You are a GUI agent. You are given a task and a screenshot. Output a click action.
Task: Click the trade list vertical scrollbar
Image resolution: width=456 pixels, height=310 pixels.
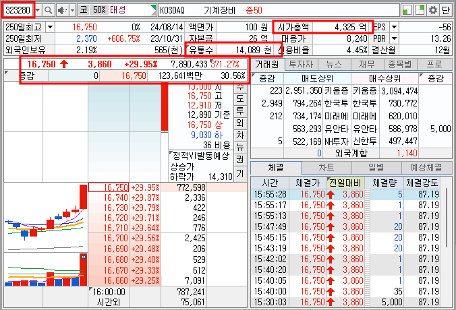click(x=447, y=217)
